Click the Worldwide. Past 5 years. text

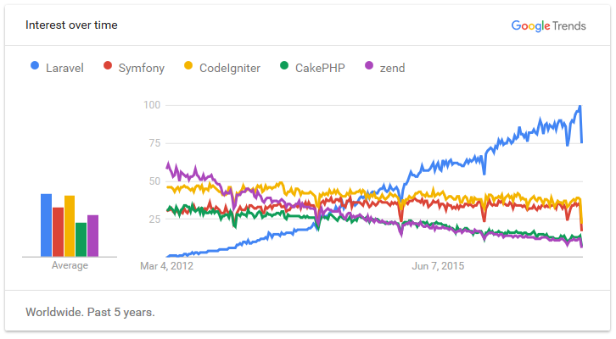pos(90,312)
